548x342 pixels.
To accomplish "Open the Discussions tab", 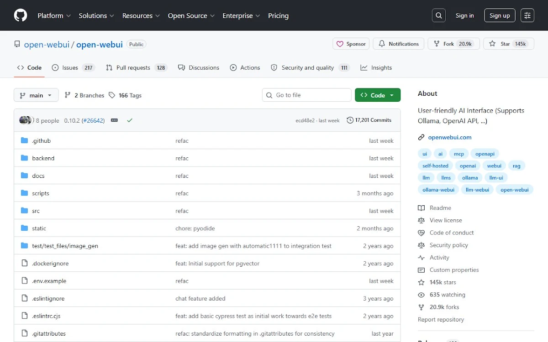I will tap(199, 67).
